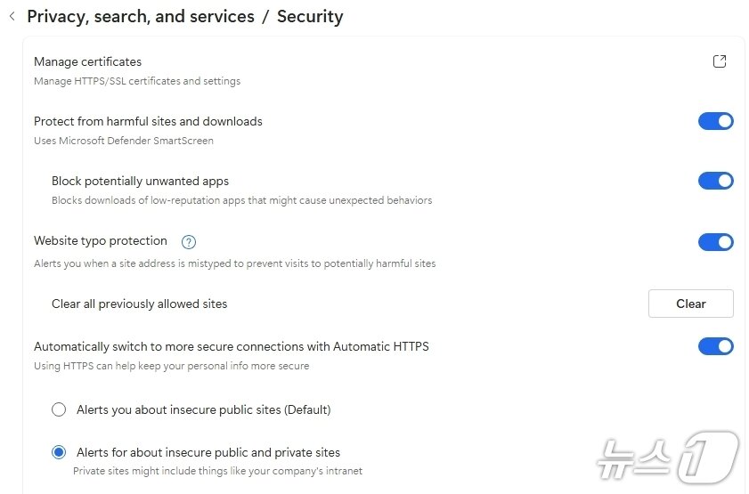This screenshot has width=749, height=494.
Task: Click the Website typo protection help icon
Action: pos(188,242)
